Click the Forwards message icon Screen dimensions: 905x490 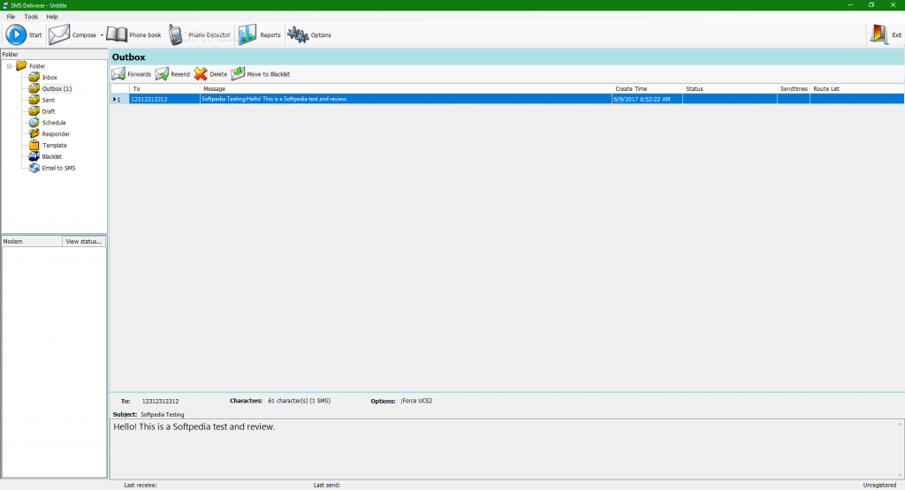click(x=118, y=74)
